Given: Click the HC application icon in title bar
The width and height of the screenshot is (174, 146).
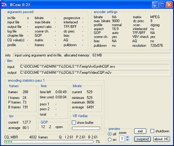Looking at the screenshot, I should 4,5.
